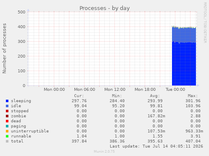Click runnable average value 1.55
The width and height of the screenshot is (209, 156).
(x=158, y=136)
